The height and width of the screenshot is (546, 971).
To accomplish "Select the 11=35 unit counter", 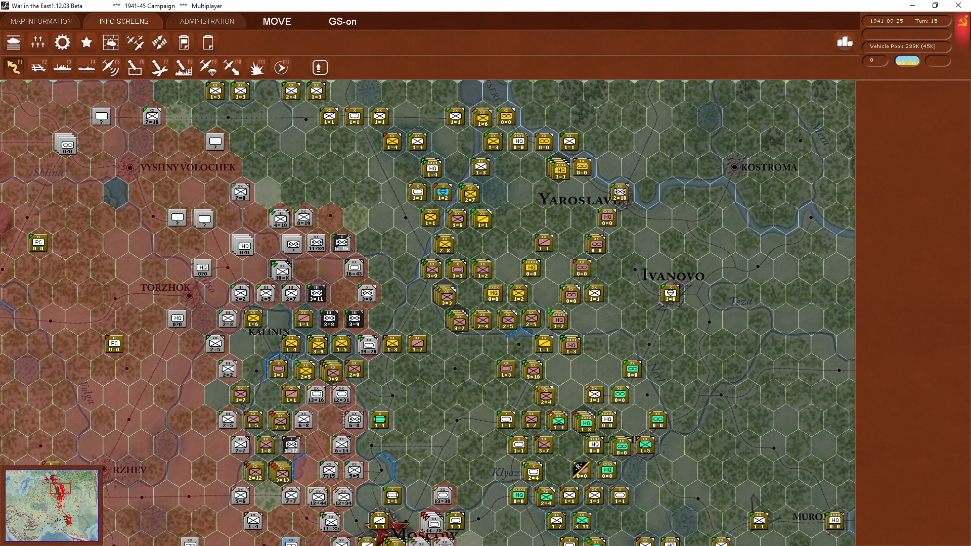I will [x=331, y=522].
